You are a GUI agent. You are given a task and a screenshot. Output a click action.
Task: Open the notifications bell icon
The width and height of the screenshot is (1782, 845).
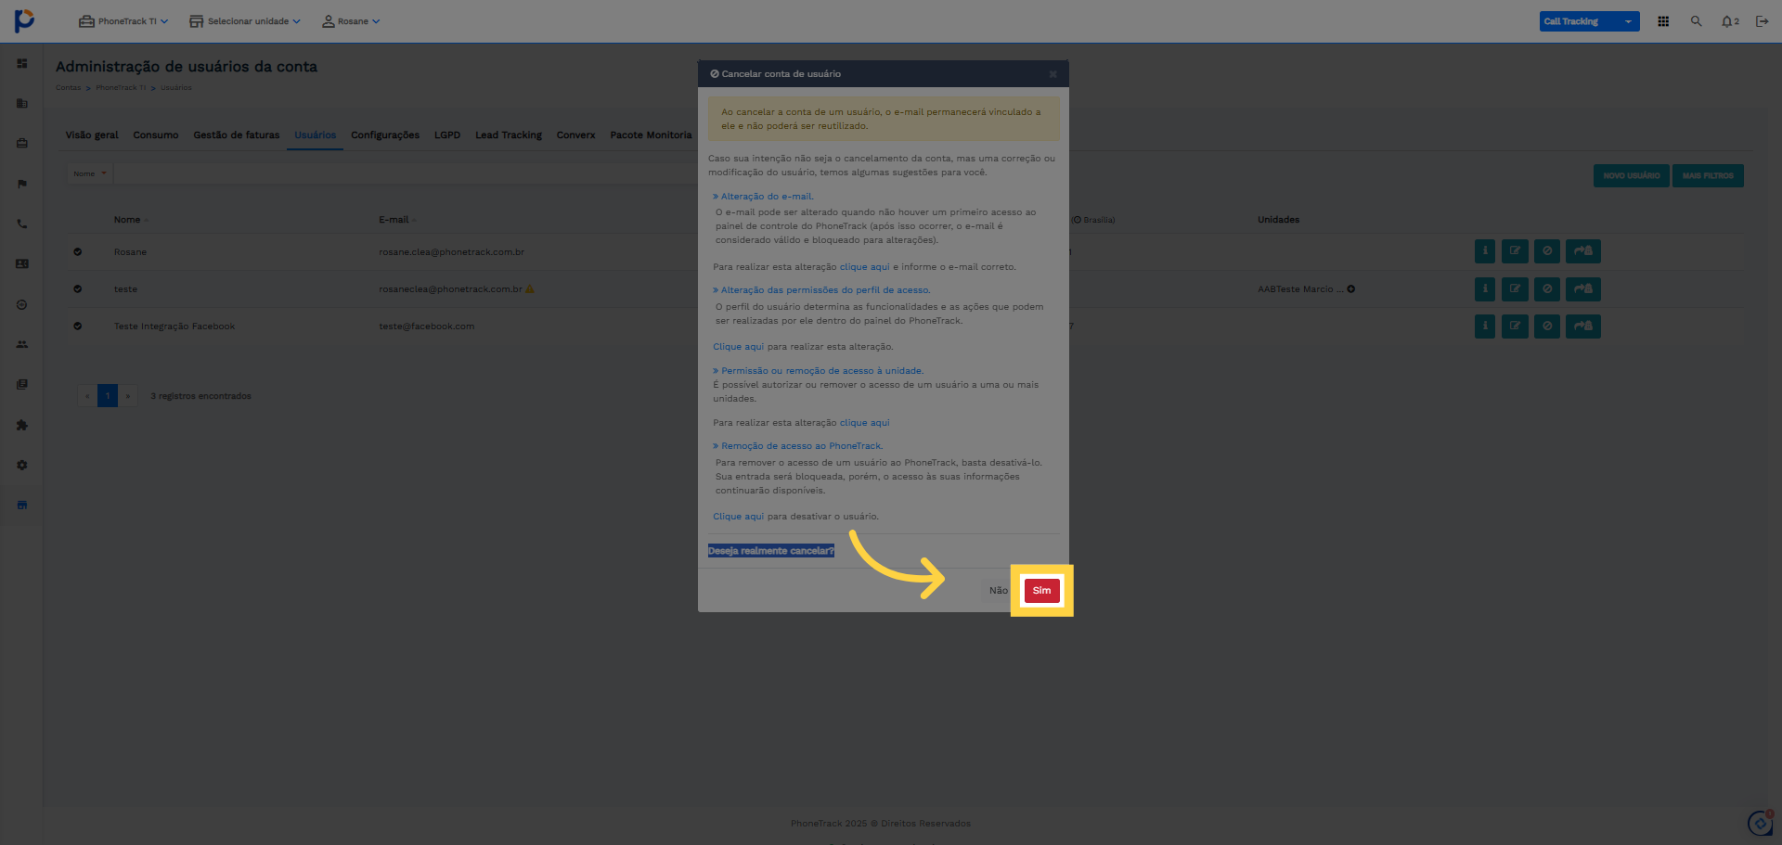pyautogui.click(x=1729, y=21)
